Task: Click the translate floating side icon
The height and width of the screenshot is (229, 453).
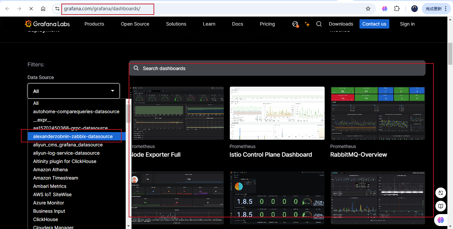Action: click(x=440, y=192)
